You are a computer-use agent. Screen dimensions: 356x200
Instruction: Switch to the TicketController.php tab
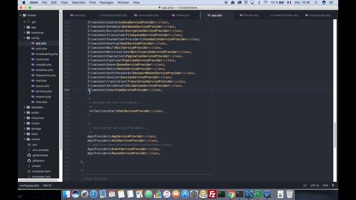point(113,16)
